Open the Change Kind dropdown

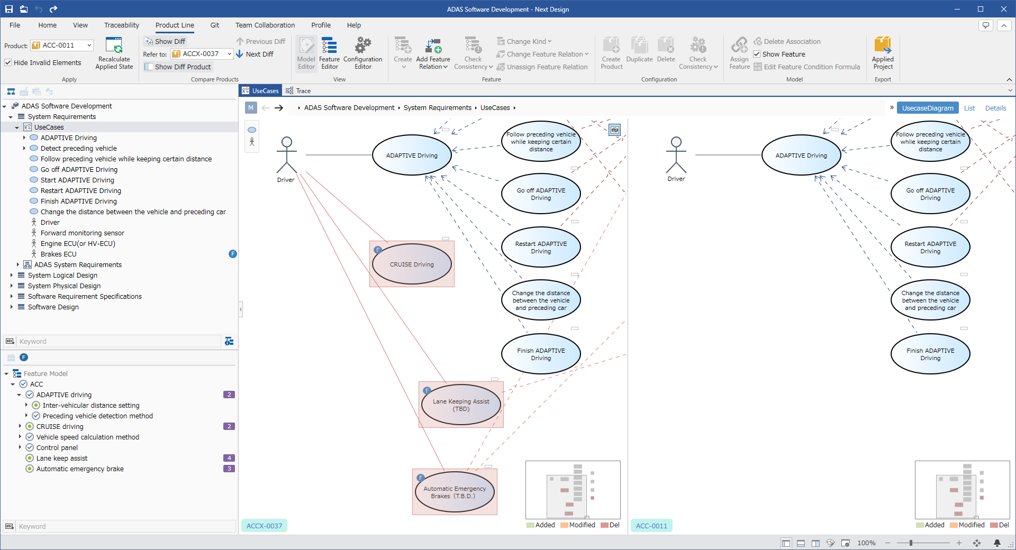tap(524, 41)
